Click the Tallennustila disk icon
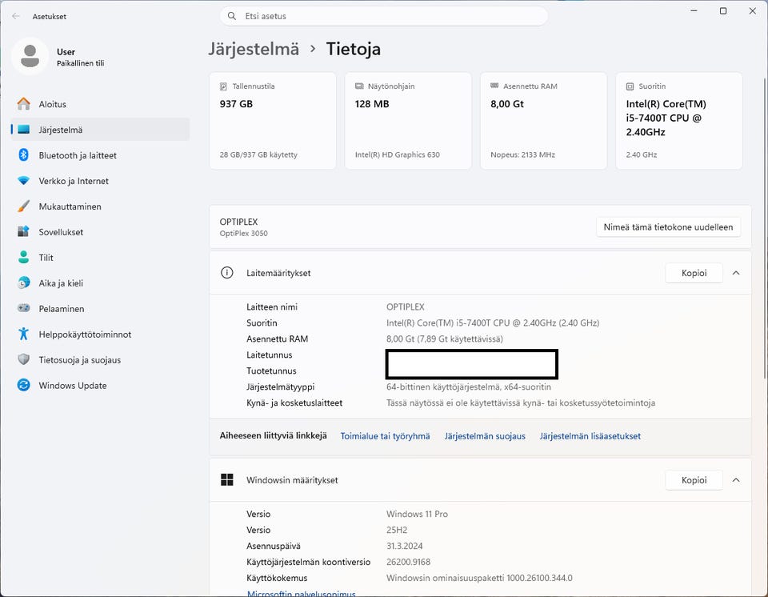Image resolution: width=768 pixels, height=597 pixels. pyautogui.click(x=223, y=86)
